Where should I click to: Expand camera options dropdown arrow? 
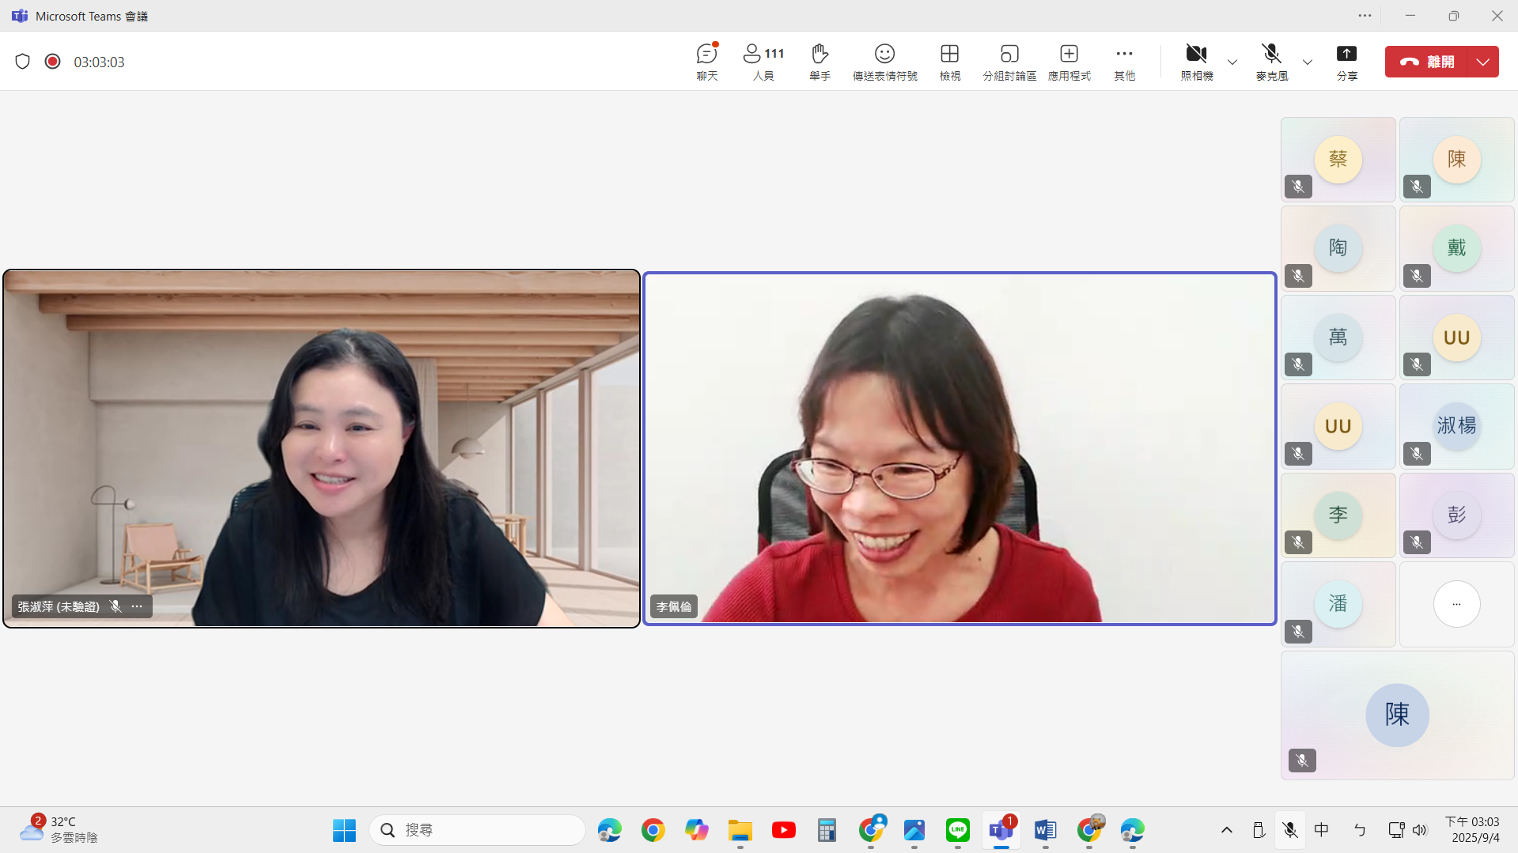1232,62
